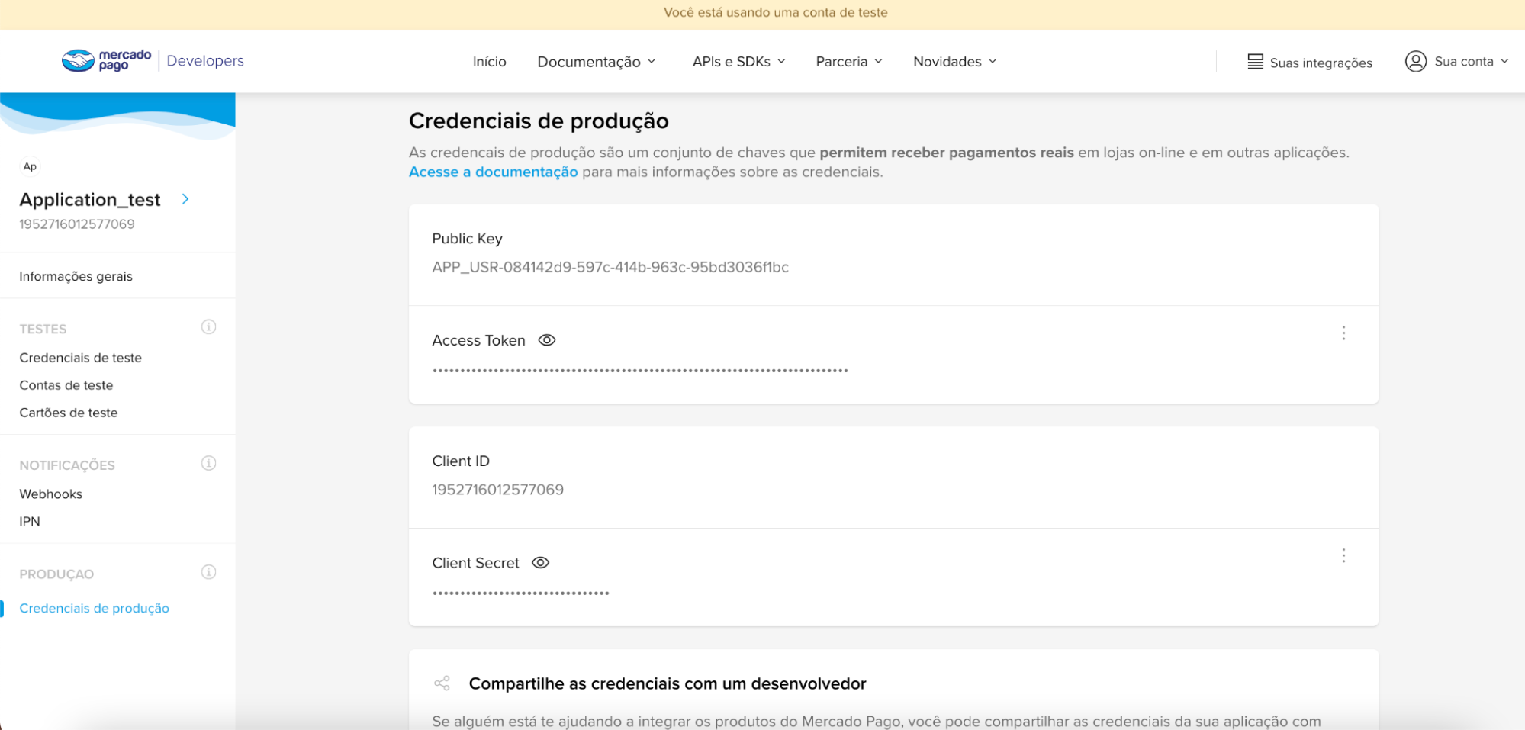Click the application ID under Application_test
The width and height of the screenshot is (1525, 730).
click(x=77, y=224)
